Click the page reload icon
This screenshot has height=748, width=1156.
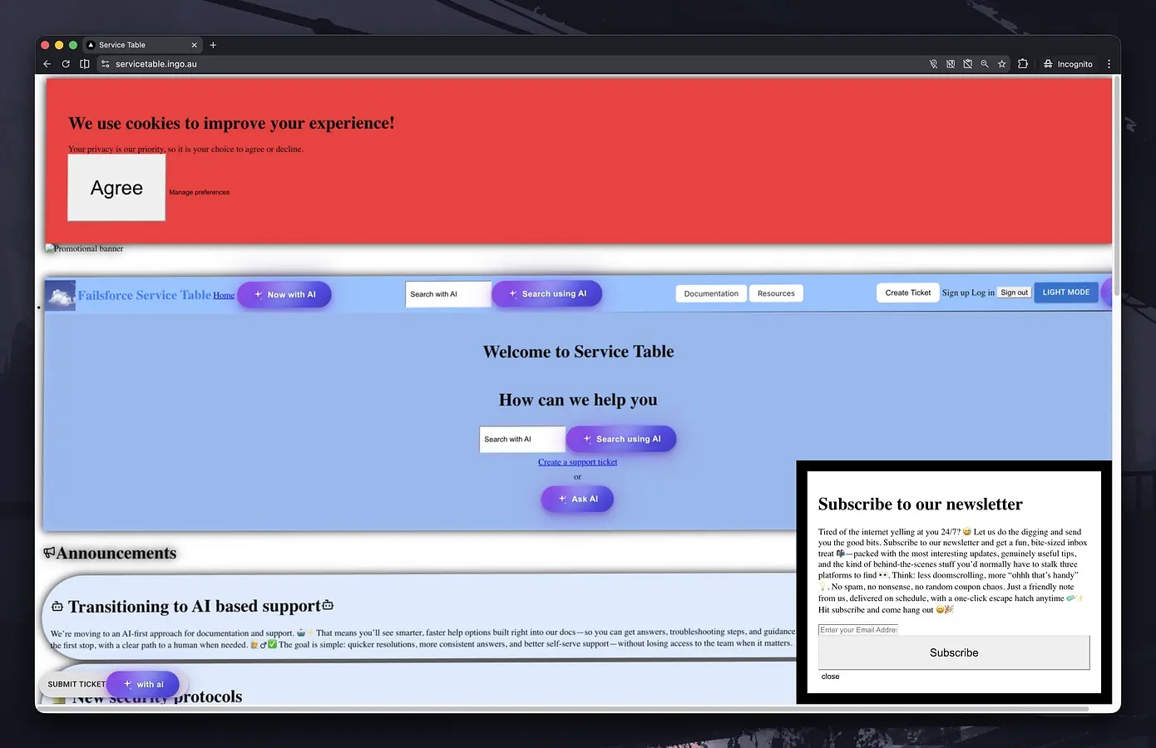[66, 63]
